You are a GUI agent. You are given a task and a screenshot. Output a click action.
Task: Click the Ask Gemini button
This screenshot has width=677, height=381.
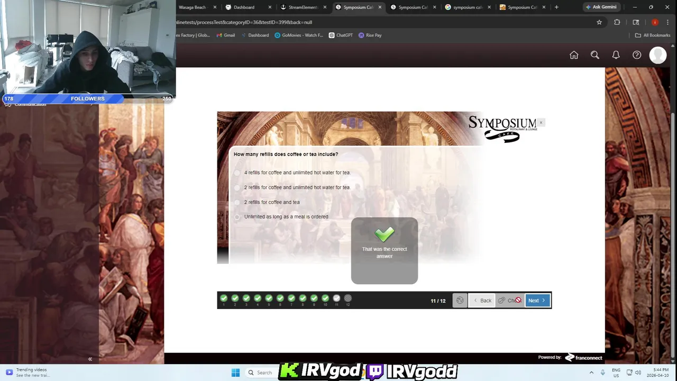point(601,7)
